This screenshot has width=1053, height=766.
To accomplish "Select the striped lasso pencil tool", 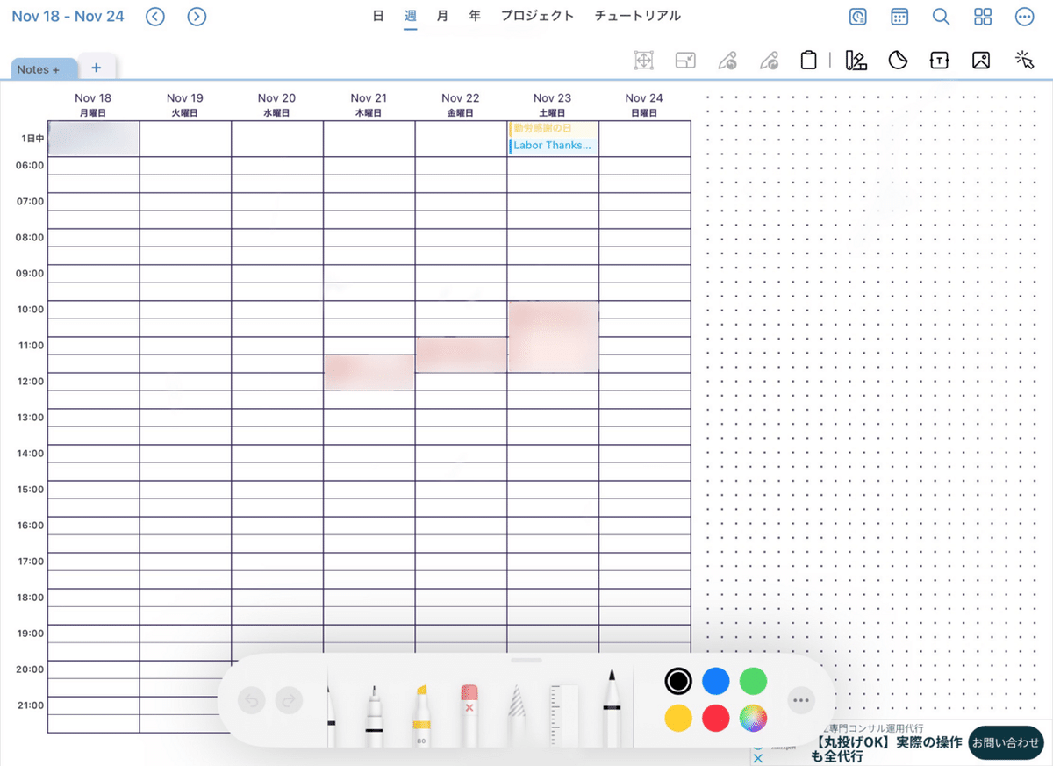I will pyautogui.click(x=516, y=714).
